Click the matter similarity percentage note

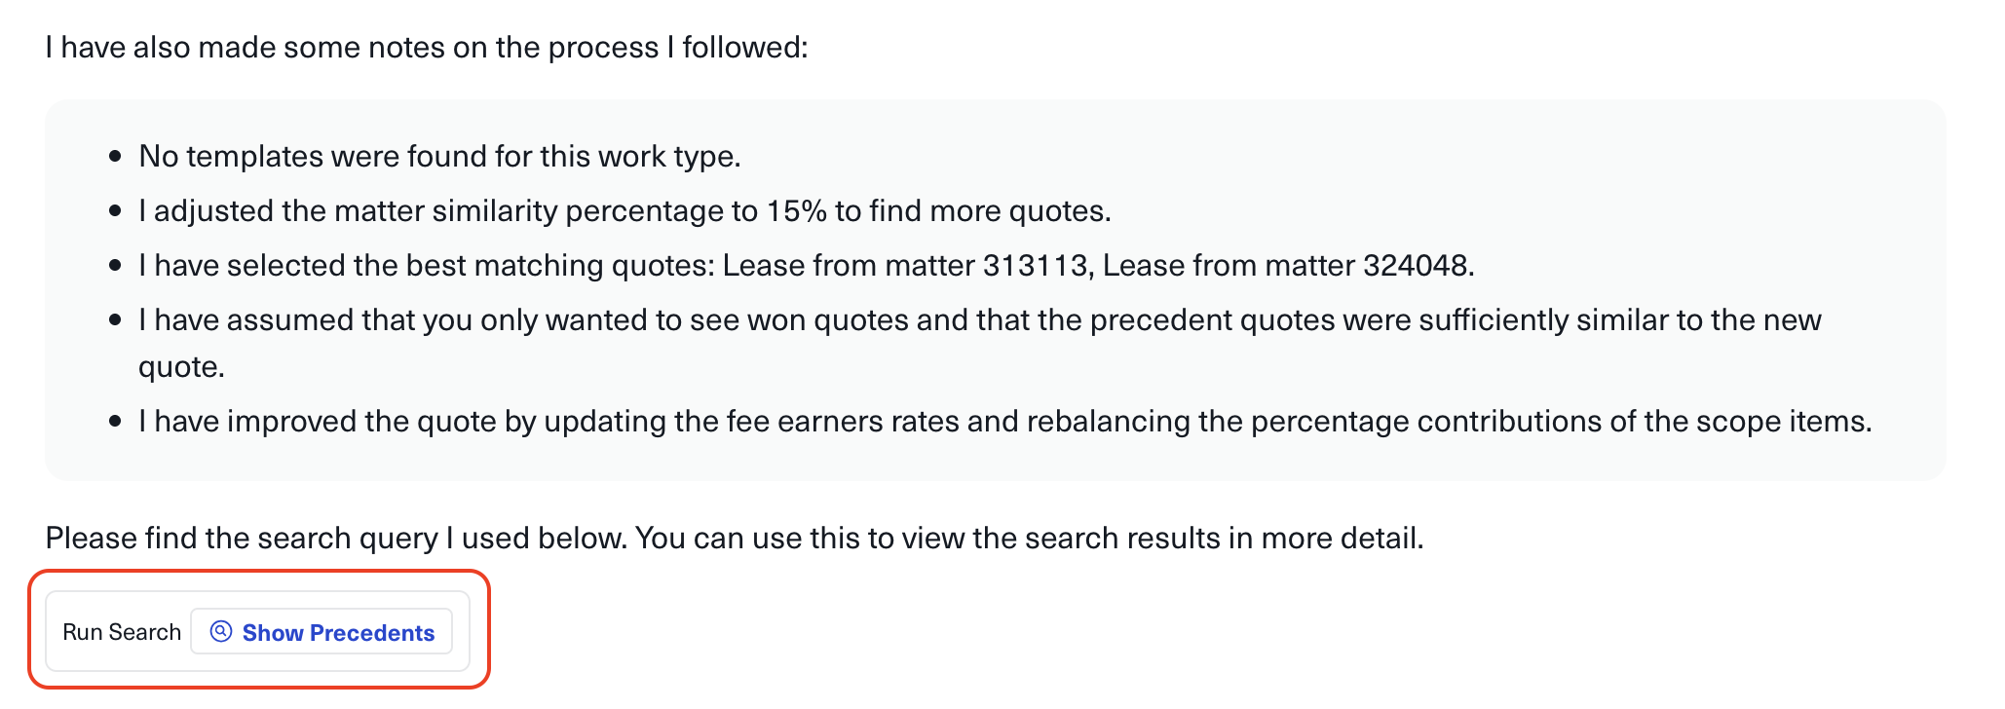[624, 210]
